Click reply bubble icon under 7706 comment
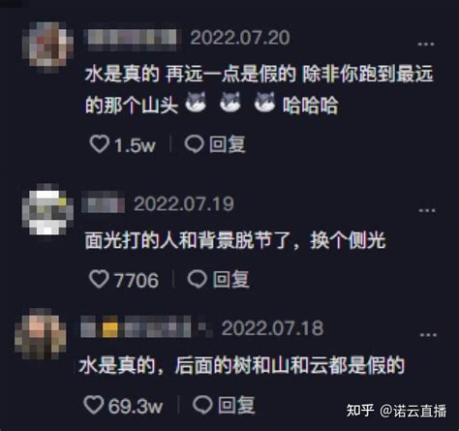The height and width of the screenshot is (431, 459). tap(197, 279)
